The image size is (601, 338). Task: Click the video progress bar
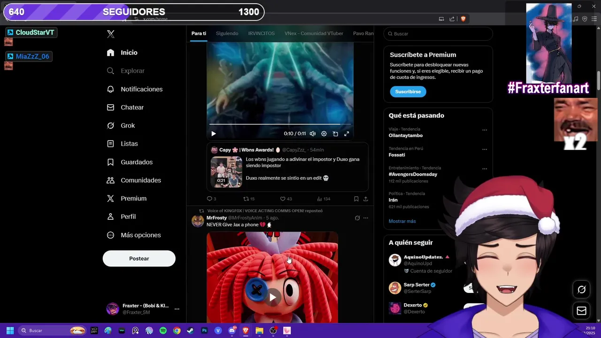point(280,124)
